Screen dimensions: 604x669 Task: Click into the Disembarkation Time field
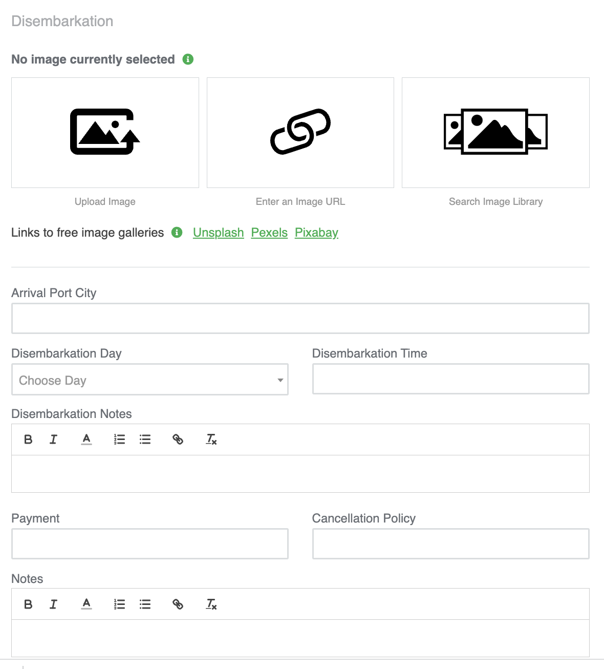tap(451, 379)
